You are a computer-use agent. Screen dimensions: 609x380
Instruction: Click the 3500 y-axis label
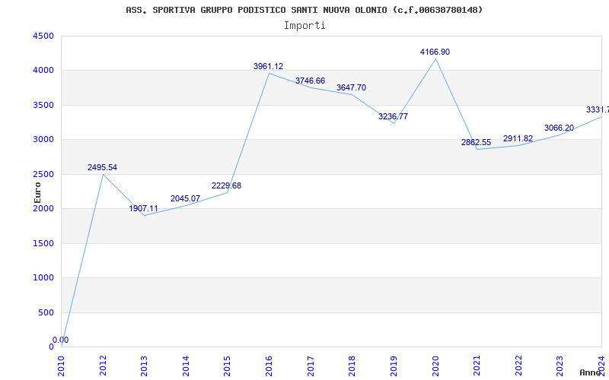pos(43,105)
